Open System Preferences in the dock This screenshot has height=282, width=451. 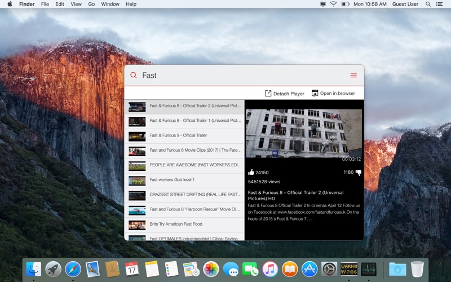click(x=329, y=270)
